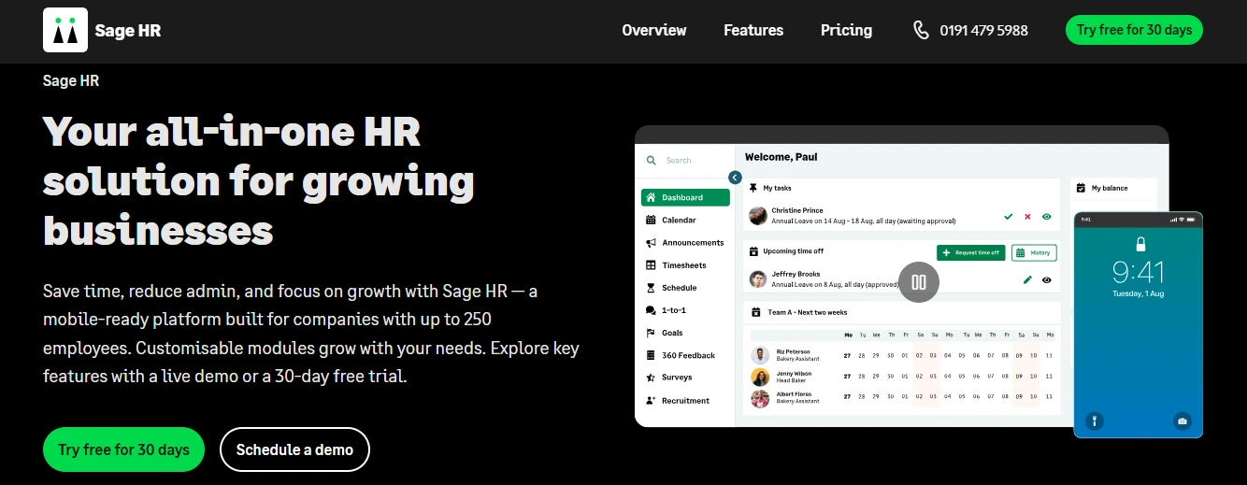Tap the lock icon on the phone screen
This screenshot has width=1247, height=485.
[x=1139, y=245]
